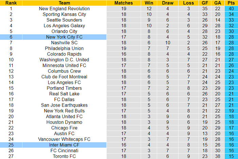Click the Rank column header

(x=11, y=3)
